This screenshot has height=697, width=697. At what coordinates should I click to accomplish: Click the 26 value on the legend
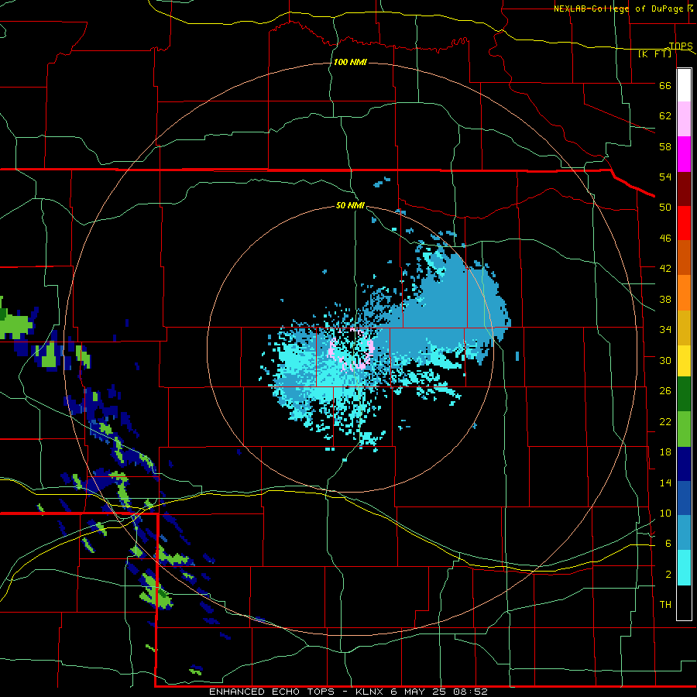coord(665,391)
